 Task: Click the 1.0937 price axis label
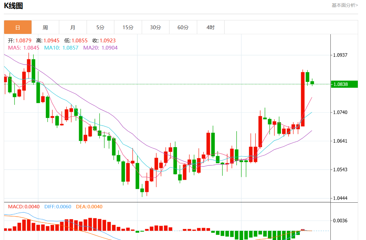[x=340, y=55]
